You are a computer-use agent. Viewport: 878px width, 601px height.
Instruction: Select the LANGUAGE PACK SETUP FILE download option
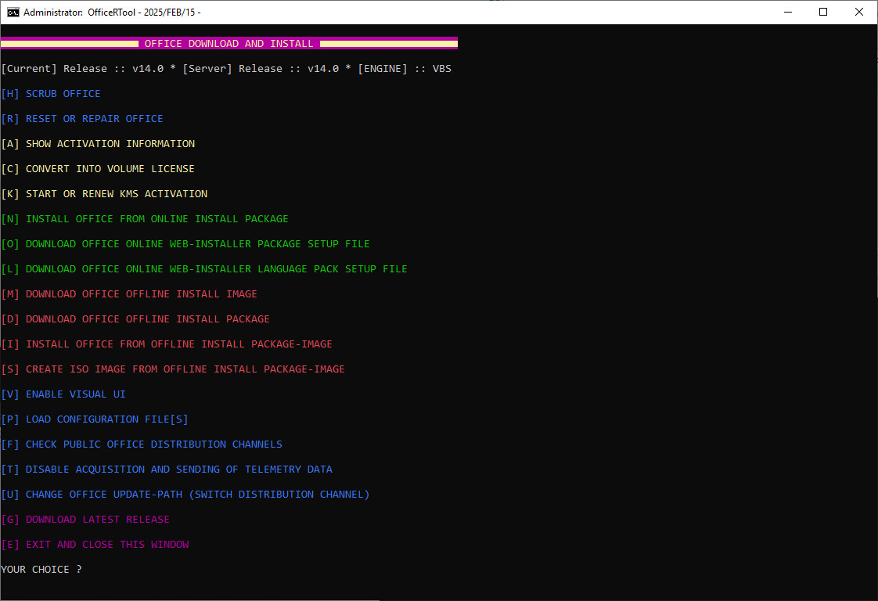click(x=216, y=269)
